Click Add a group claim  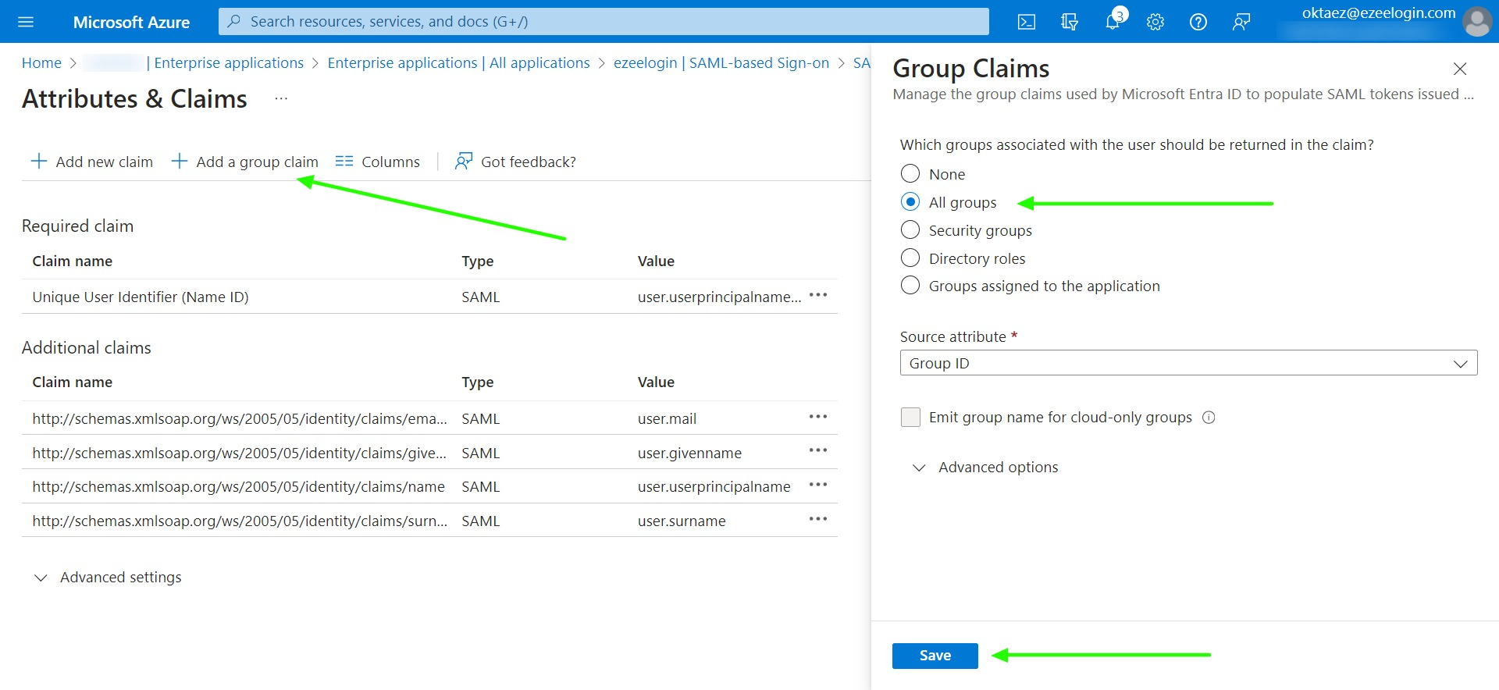tap(244, 162)
